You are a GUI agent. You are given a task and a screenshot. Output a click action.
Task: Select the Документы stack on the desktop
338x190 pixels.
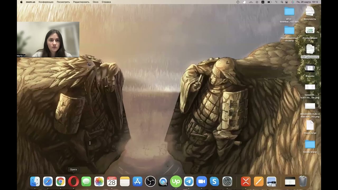[310, 14]
